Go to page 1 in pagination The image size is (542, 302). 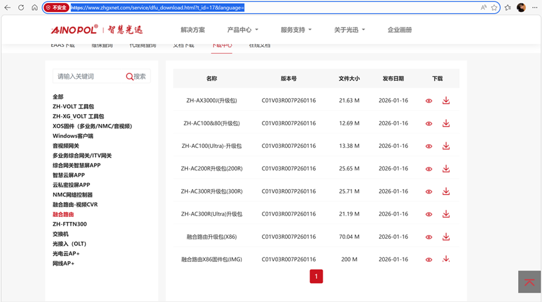316,276
